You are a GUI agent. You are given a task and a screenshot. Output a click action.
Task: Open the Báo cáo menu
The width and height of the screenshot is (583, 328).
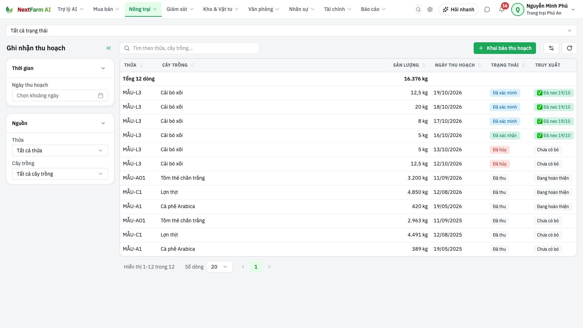(x=373, y=9)
